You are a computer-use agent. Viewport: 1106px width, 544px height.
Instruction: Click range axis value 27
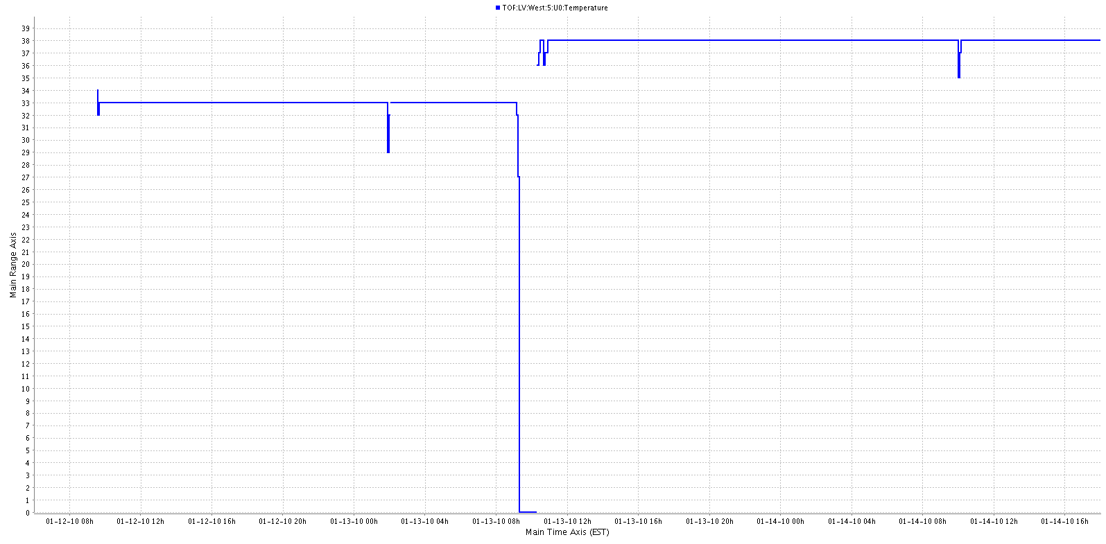coord(26,177)
